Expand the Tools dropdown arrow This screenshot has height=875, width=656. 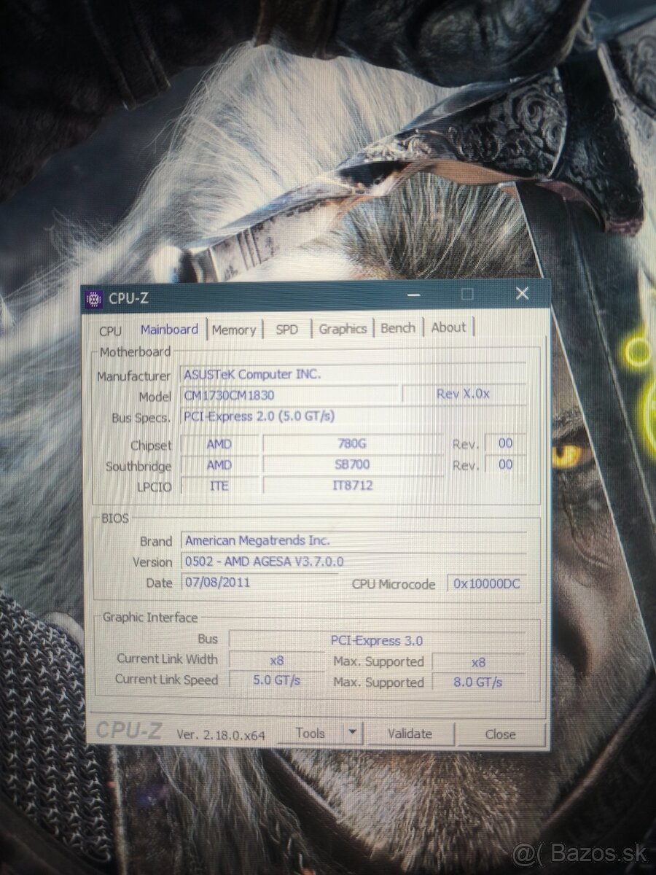click(353, 734)
